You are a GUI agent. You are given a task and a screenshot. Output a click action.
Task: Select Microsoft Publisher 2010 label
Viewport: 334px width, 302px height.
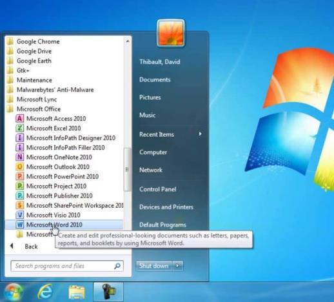[x=59, y=196]
